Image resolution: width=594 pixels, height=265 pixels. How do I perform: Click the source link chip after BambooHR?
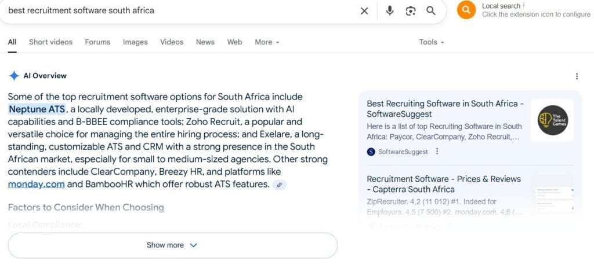pyautogui.click(x=280, y=185)
